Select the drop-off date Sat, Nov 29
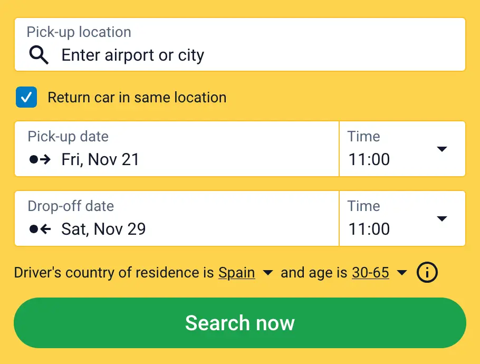 pos(103,229)
